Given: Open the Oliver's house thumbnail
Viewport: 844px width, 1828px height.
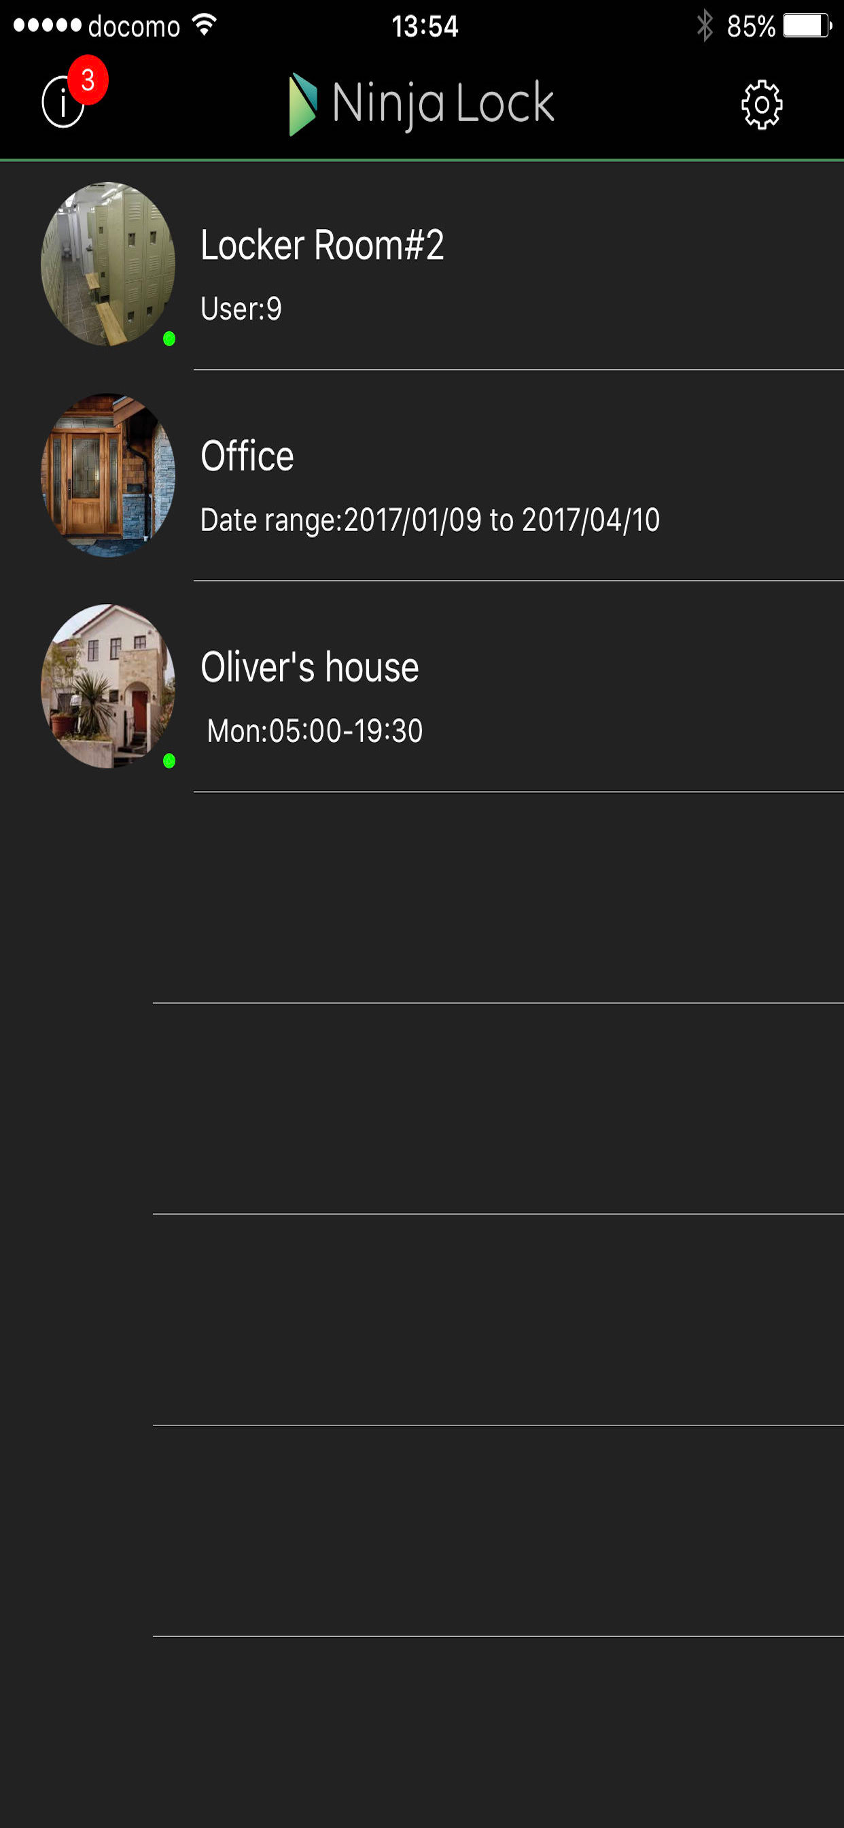Looking at the screenshot, I should (108, 686).
